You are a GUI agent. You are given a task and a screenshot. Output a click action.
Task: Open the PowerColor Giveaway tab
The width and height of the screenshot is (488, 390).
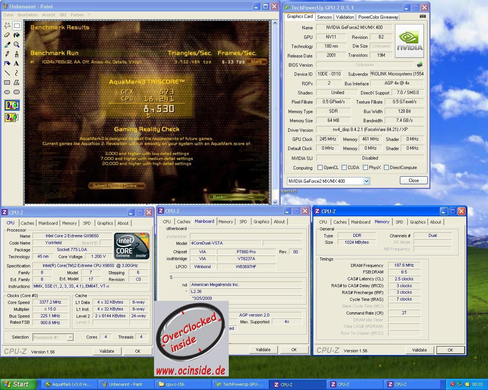378,17
